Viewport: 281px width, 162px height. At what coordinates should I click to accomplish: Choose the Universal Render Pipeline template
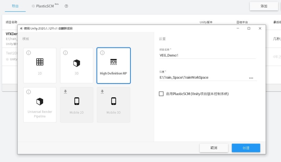[x=40, y=105]
